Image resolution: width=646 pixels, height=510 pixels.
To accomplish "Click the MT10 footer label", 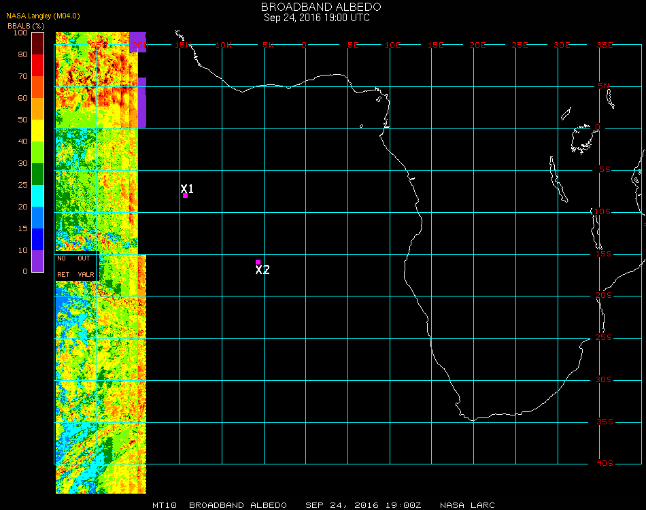I will click(x=165, y=505).
